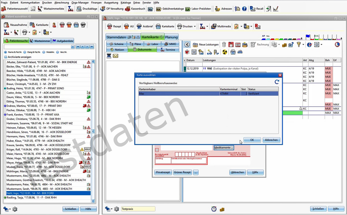Open the Abrechnung menu
Screen dimensions: 347x215
pyautogui.click(x=62, y=3)
